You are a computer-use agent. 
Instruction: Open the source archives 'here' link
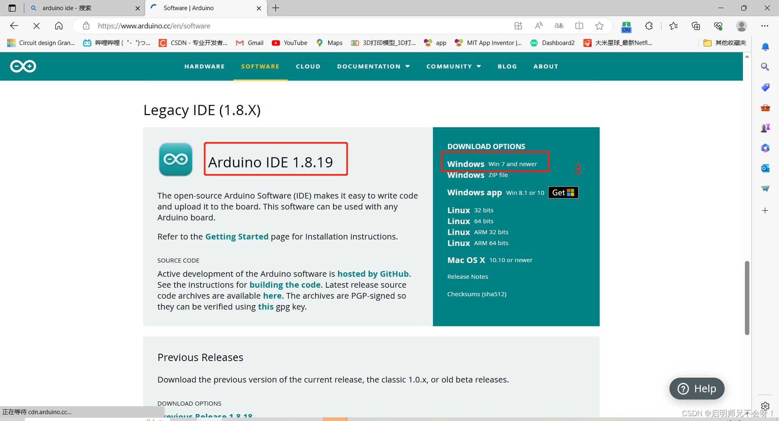pos(272,296)
